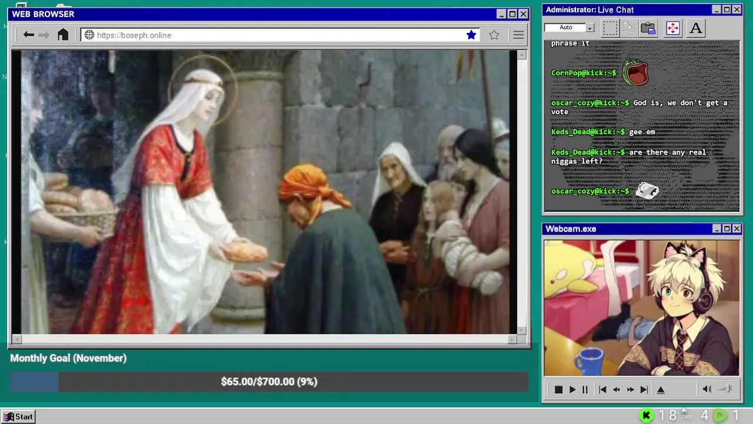Image resolution: width=753 pixels, height=424 pixels.
Task: Close the Live Chat window
Action: 737,9
